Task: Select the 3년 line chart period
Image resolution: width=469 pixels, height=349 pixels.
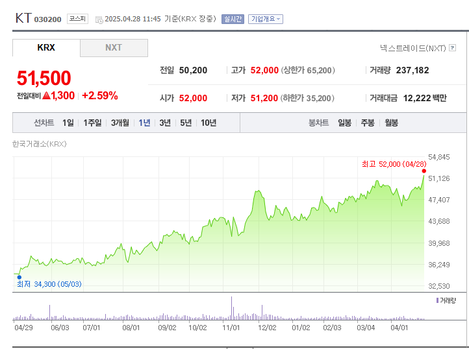Action: (165, 123)
